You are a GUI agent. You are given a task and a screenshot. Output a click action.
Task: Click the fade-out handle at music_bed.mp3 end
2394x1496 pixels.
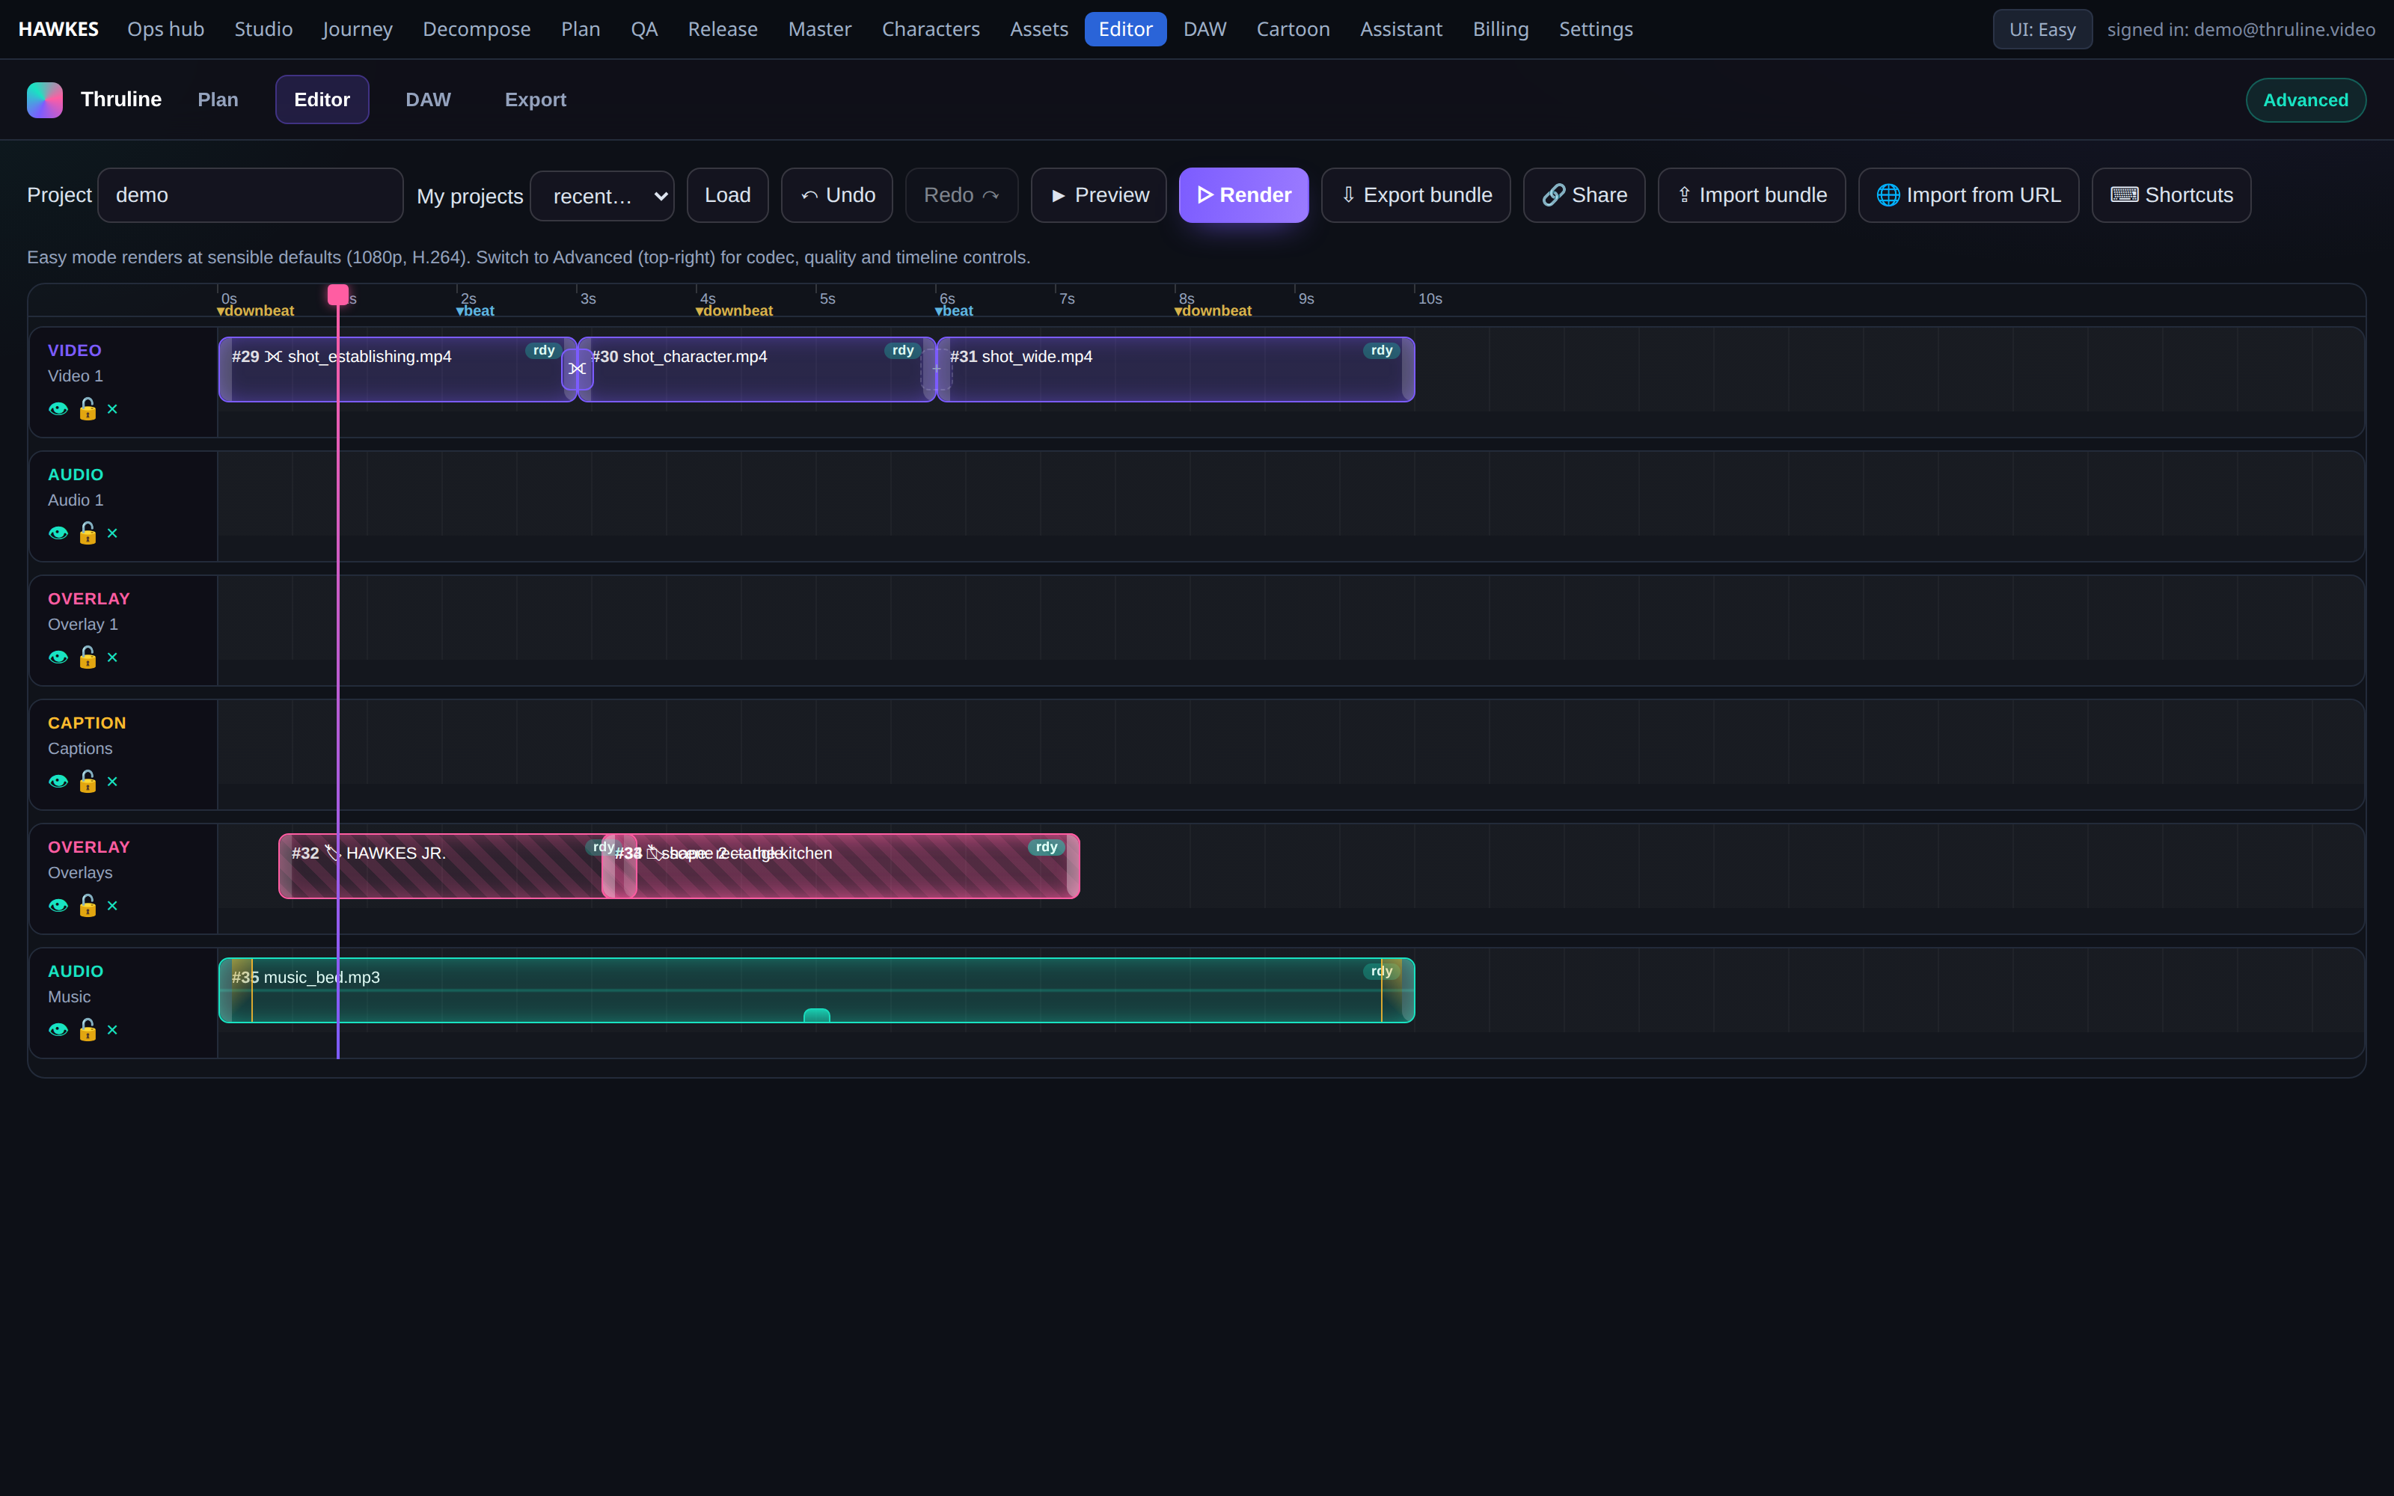point(1382,990)
